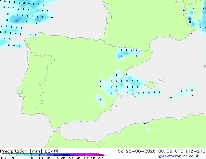Pick the 10–15 mm legend color swatch
This screenshot has width=206, height=159.
(x=43, y=155)
